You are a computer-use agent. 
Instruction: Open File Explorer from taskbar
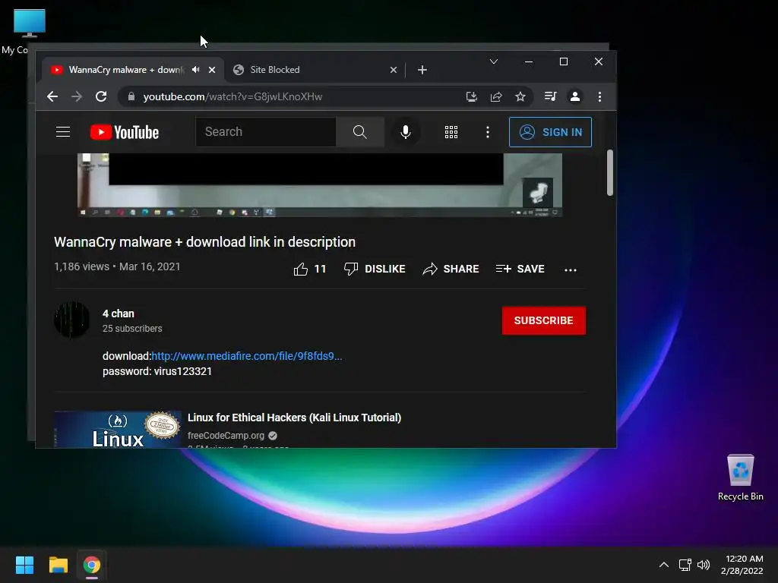58,565
